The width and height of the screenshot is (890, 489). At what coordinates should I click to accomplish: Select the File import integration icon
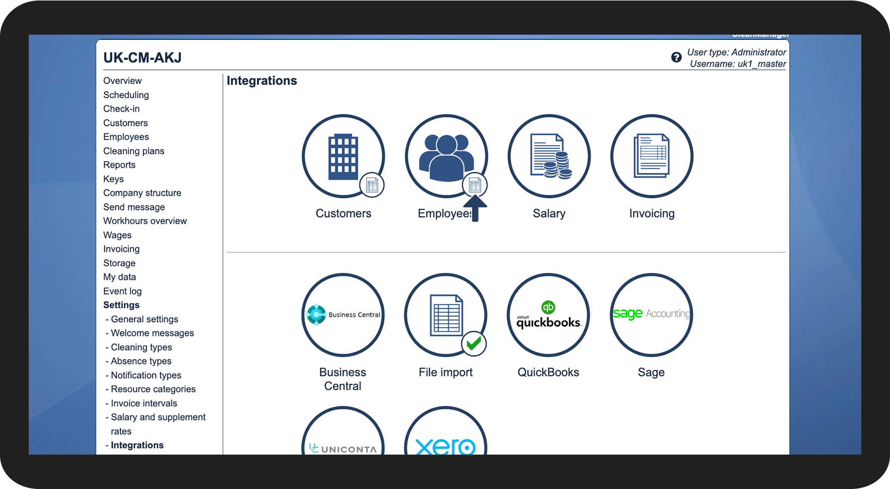pyautogui.click(x=446, y=315)
